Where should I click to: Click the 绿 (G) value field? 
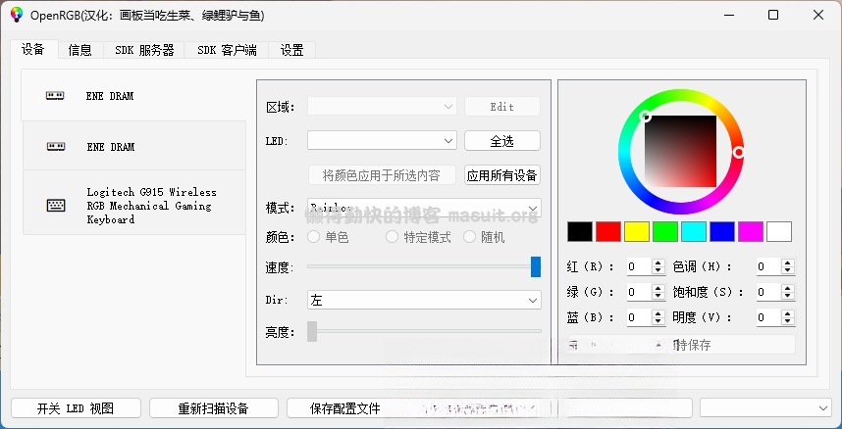coord(639,292)
